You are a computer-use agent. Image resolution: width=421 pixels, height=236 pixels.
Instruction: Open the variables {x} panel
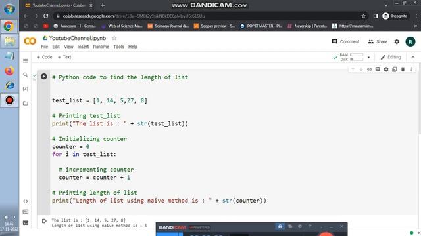pos(26,89)
